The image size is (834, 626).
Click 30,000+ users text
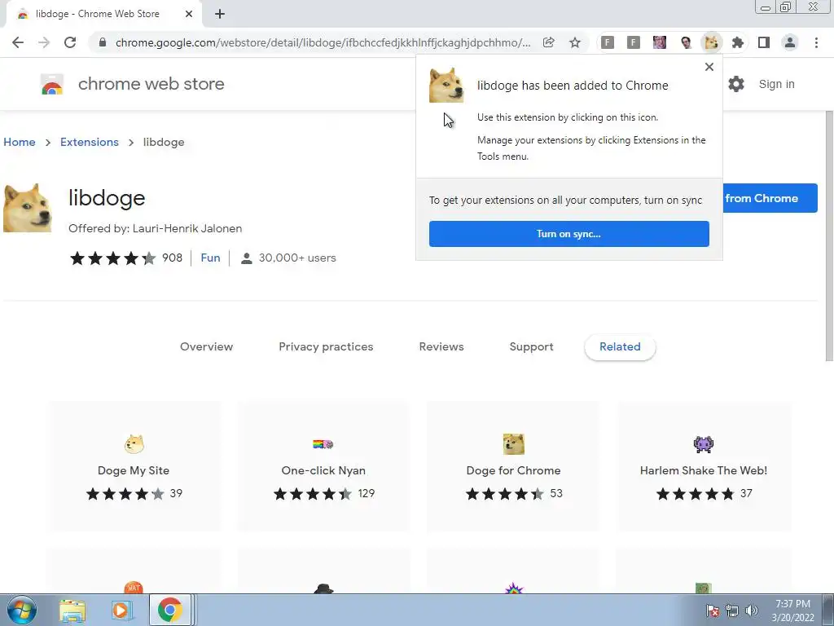point(297,258)
